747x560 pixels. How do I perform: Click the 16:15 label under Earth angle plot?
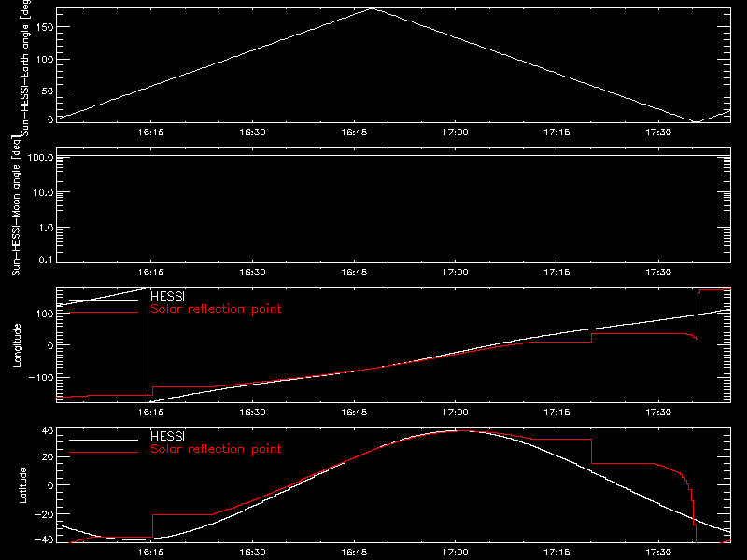click(151, 133)
